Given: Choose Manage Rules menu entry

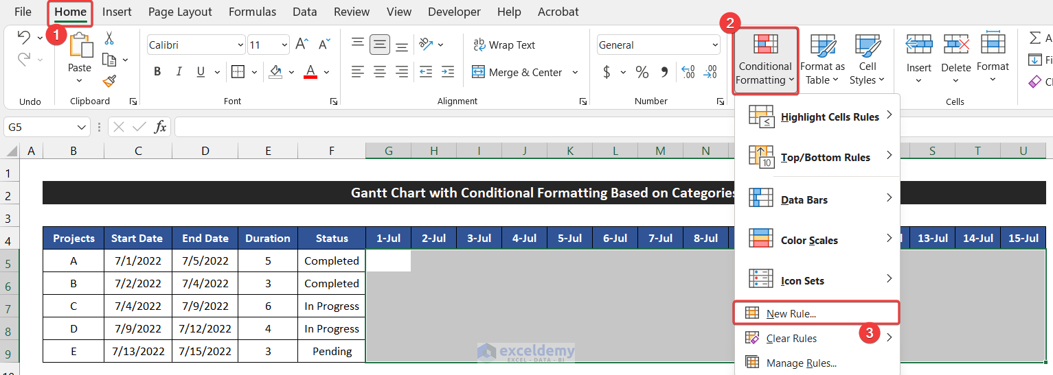Looking at the screenshot, I should click(x=817, y=363).
